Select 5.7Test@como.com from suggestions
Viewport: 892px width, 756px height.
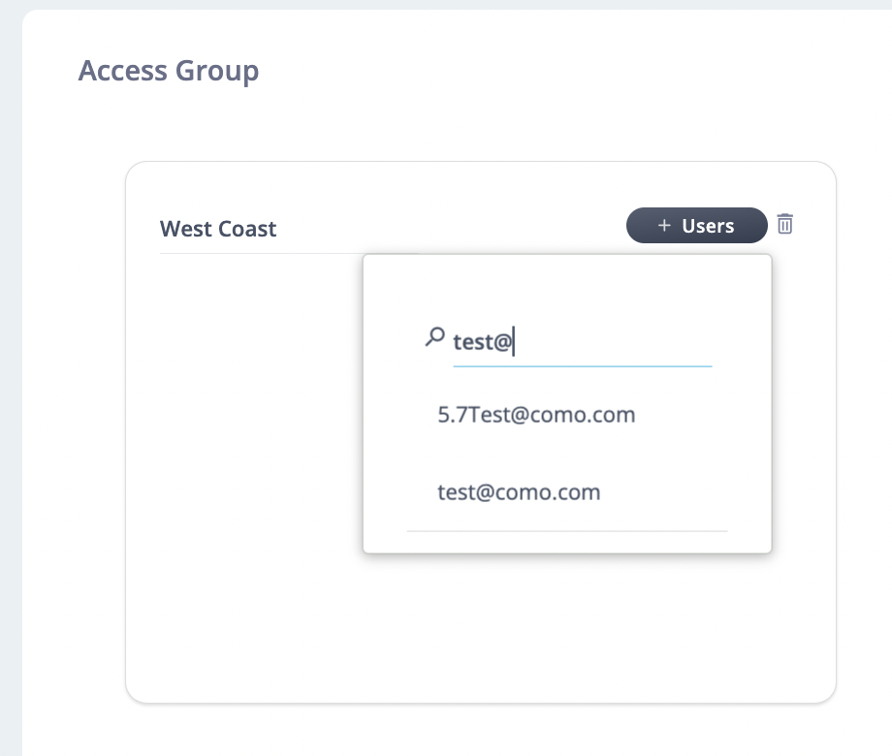pyautogui.click(x=536, y=415)
